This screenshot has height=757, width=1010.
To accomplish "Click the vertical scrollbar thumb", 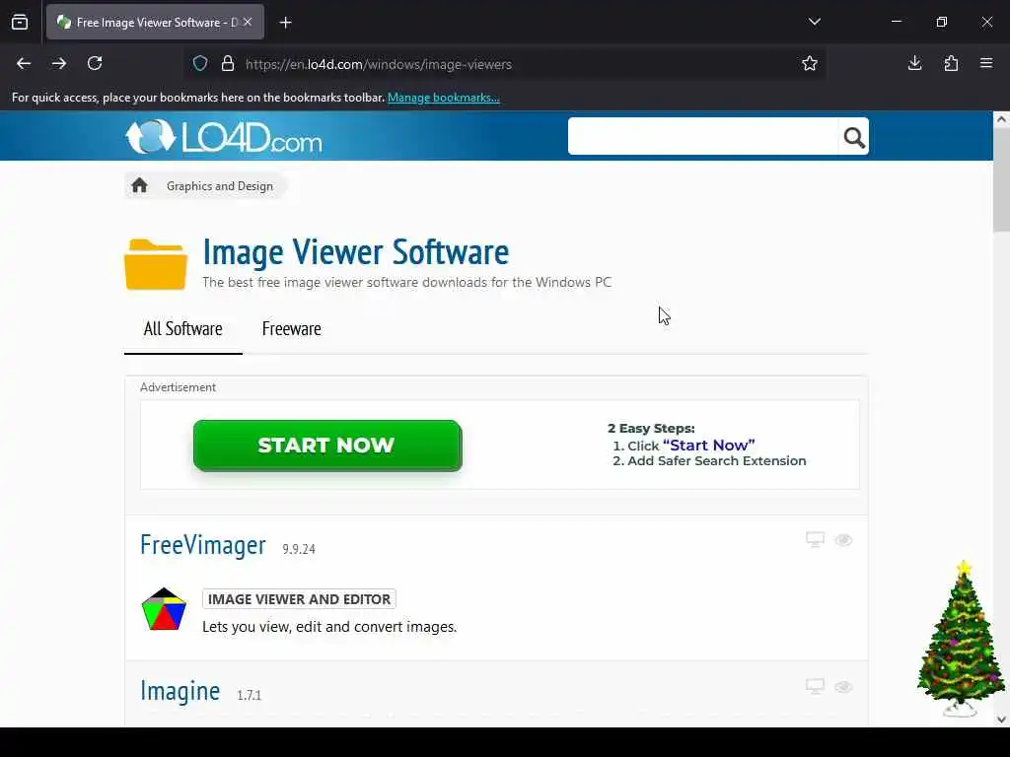I will click(x=1001, y=179).
